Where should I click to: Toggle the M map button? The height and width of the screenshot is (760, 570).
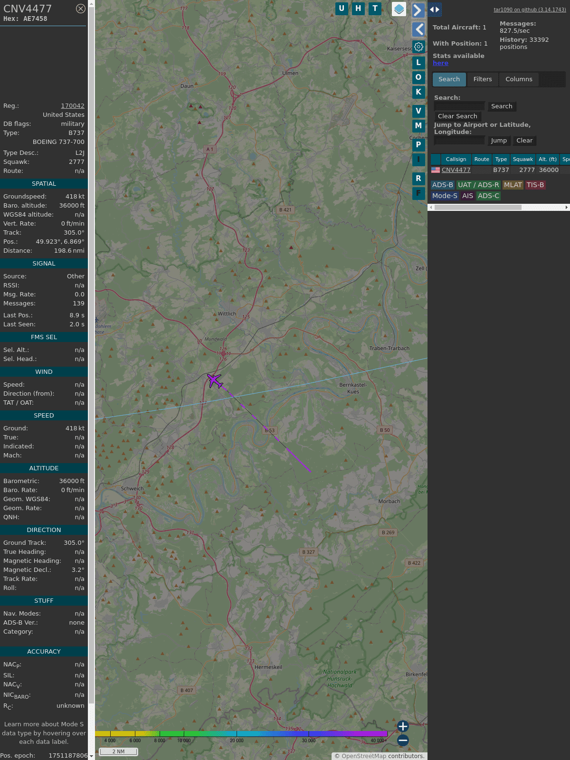click(418, 126)
